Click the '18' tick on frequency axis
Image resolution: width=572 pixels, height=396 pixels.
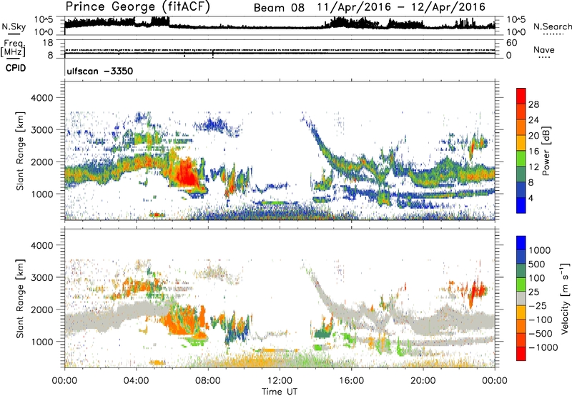click(x=48, y=43)
